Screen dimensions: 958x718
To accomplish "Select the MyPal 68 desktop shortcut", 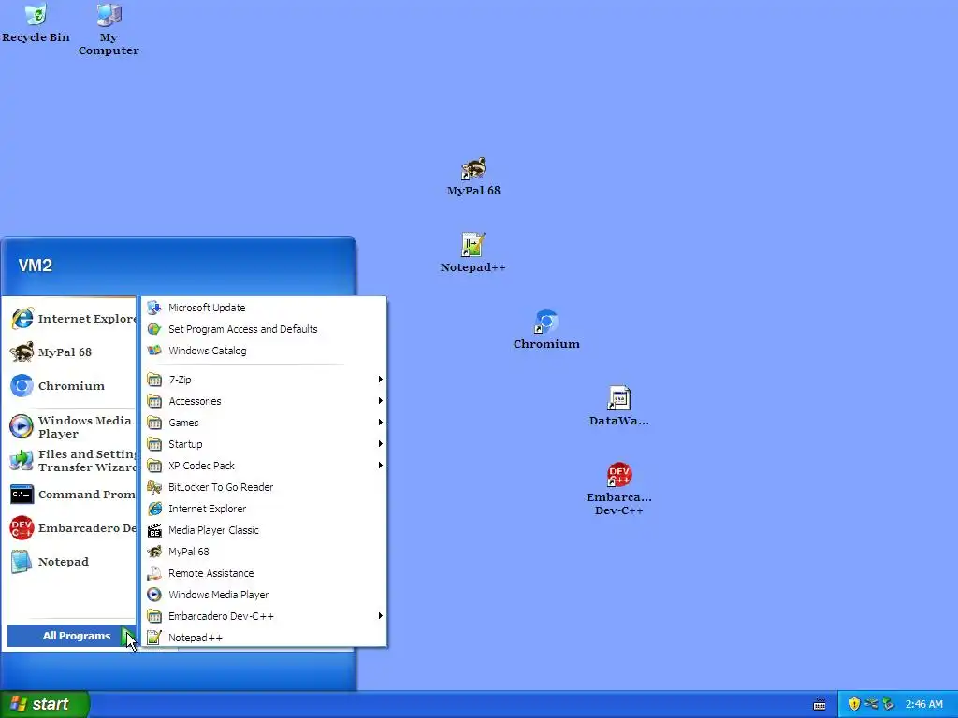I will (473, 177).
